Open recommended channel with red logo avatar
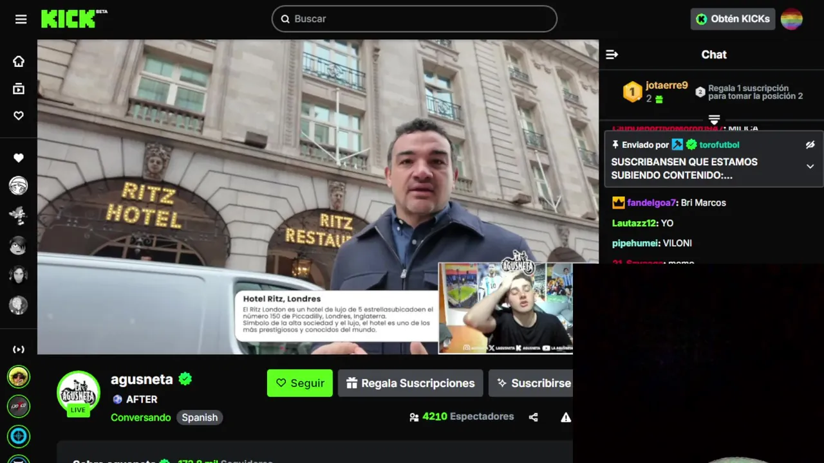The height and width of the screenshot is (463, 824). coord(19,406)
